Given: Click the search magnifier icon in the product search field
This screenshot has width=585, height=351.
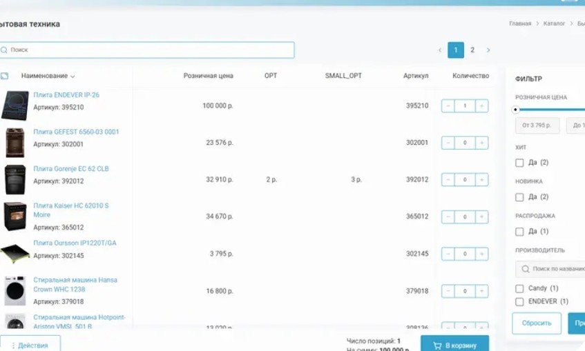Looking at the screenshot, I should pyautogui.click(x=3, y=50).
